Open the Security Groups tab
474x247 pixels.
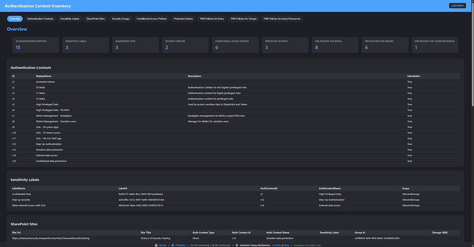[x=120, y=19]
